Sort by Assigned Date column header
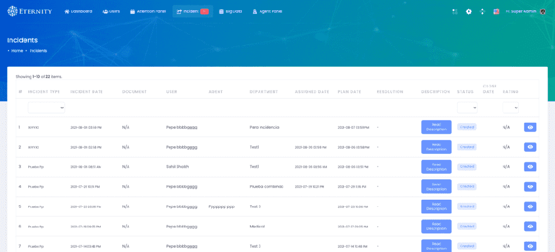 (312, 92)
